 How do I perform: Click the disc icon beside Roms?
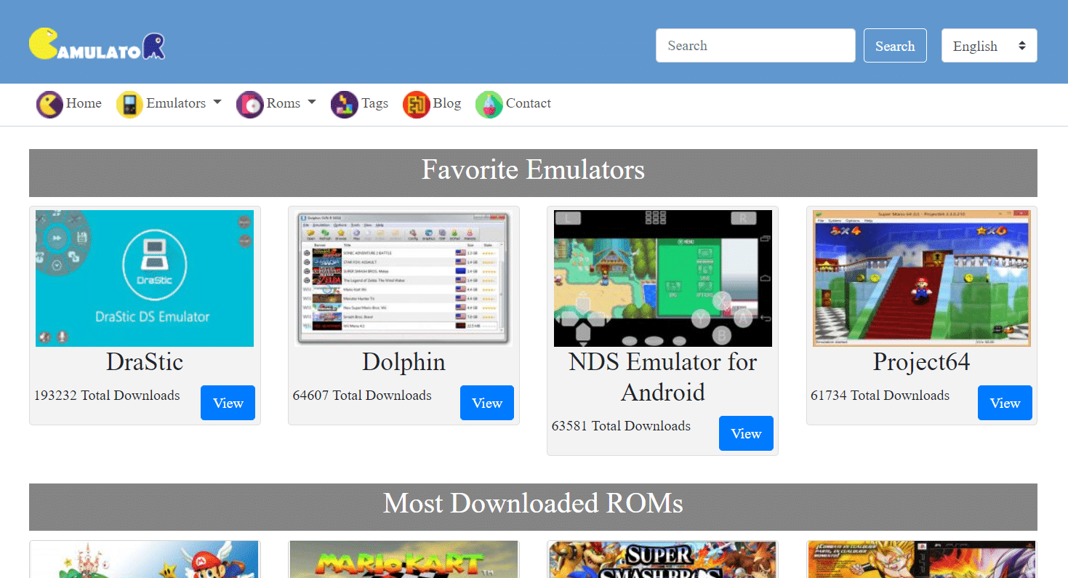pyautogui.click(x=249, y=104)
